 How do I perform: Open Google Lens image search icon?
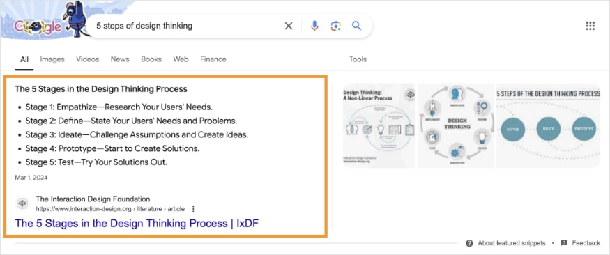pos(336,26)
